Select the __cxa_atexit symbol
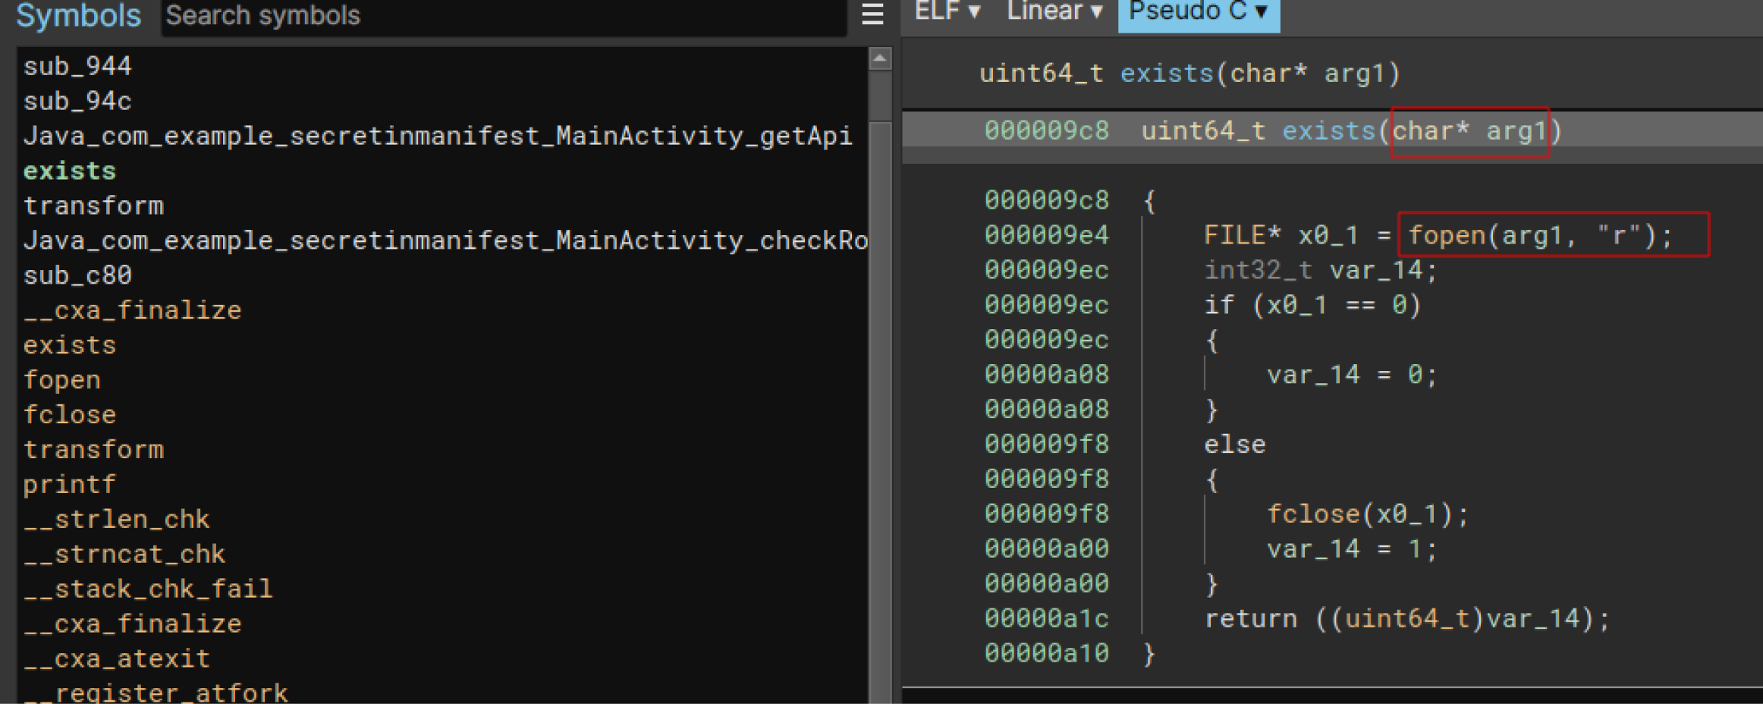 pyautogui.click(x=116, y=658)
